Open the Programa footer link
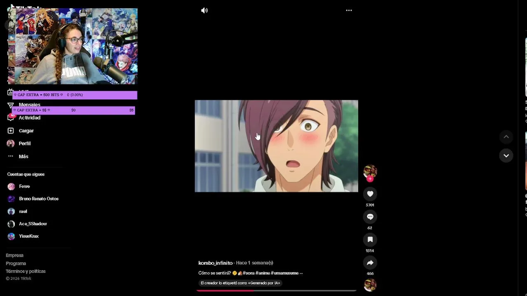Screen dimensions: 527x296 tap(16, 264)
